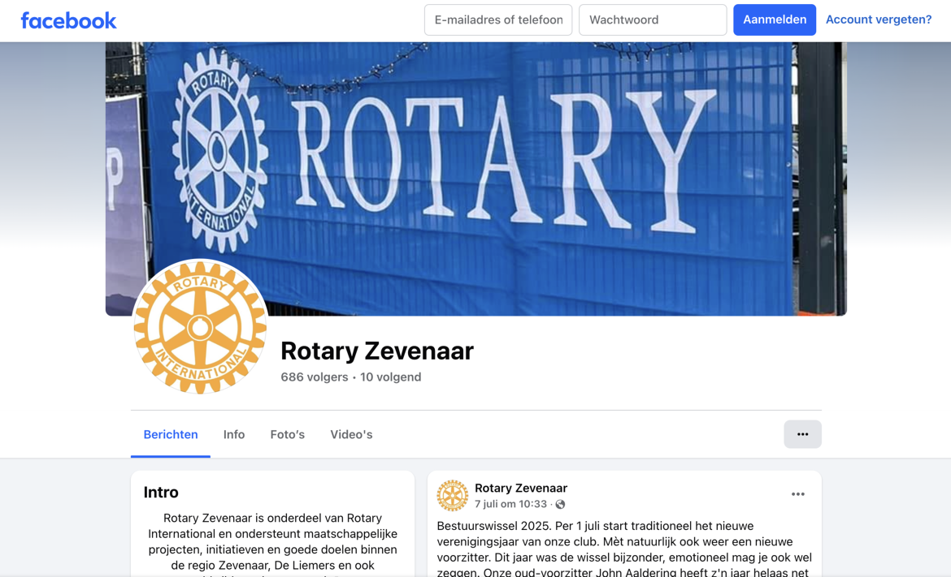Image resolution: width=951 pixels, height=577 pixels.
Task: Go to the Foto's tab
Action: click(x=288, y=434)
